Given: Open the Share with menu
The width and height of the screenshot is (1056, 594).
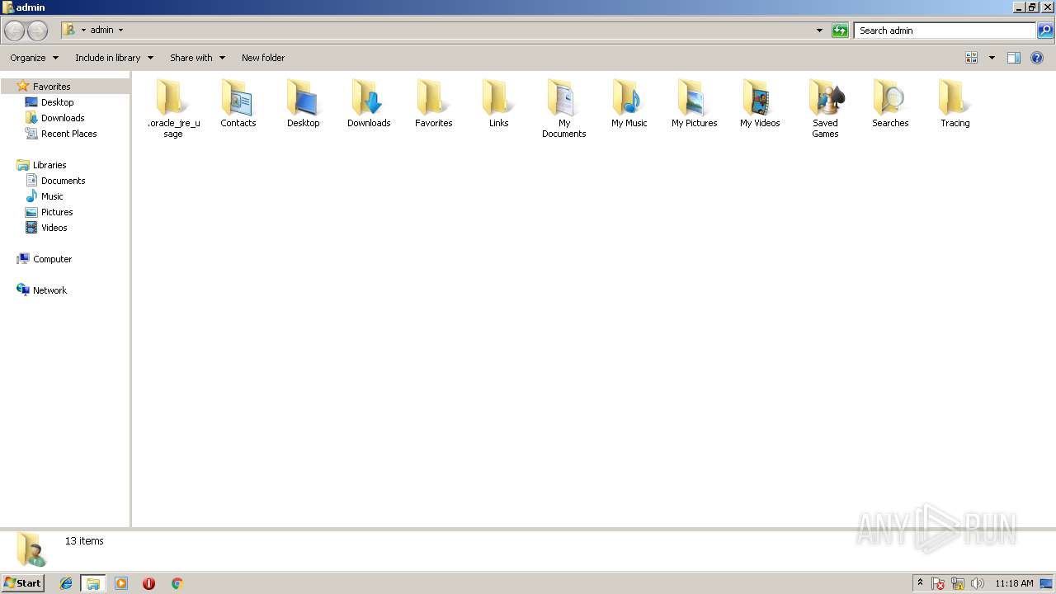Looking at the screenshot, I should [197, 58].
